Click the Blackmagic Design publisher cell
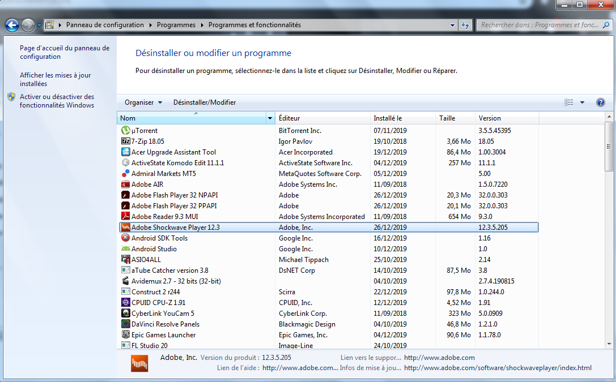This screenshot has width=616, height=382. [307, 324]
